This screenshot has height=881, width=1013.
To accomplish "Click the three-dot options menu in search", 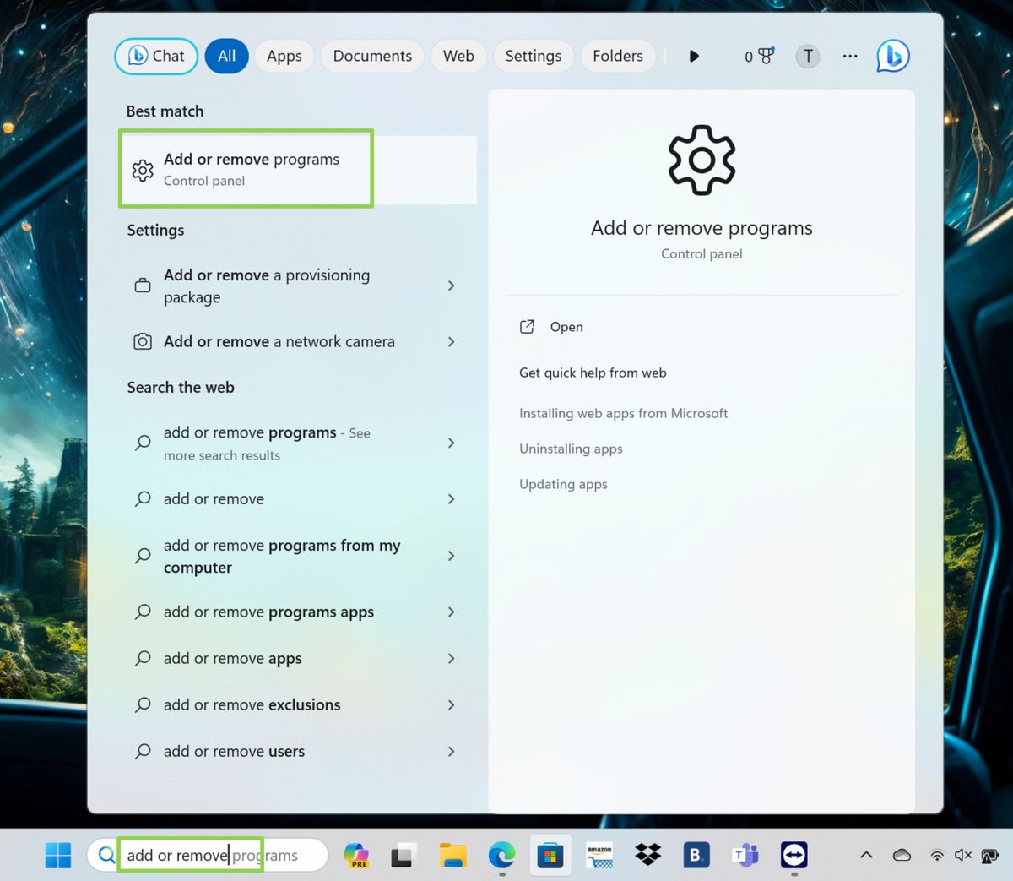I will tap(849, 56).
